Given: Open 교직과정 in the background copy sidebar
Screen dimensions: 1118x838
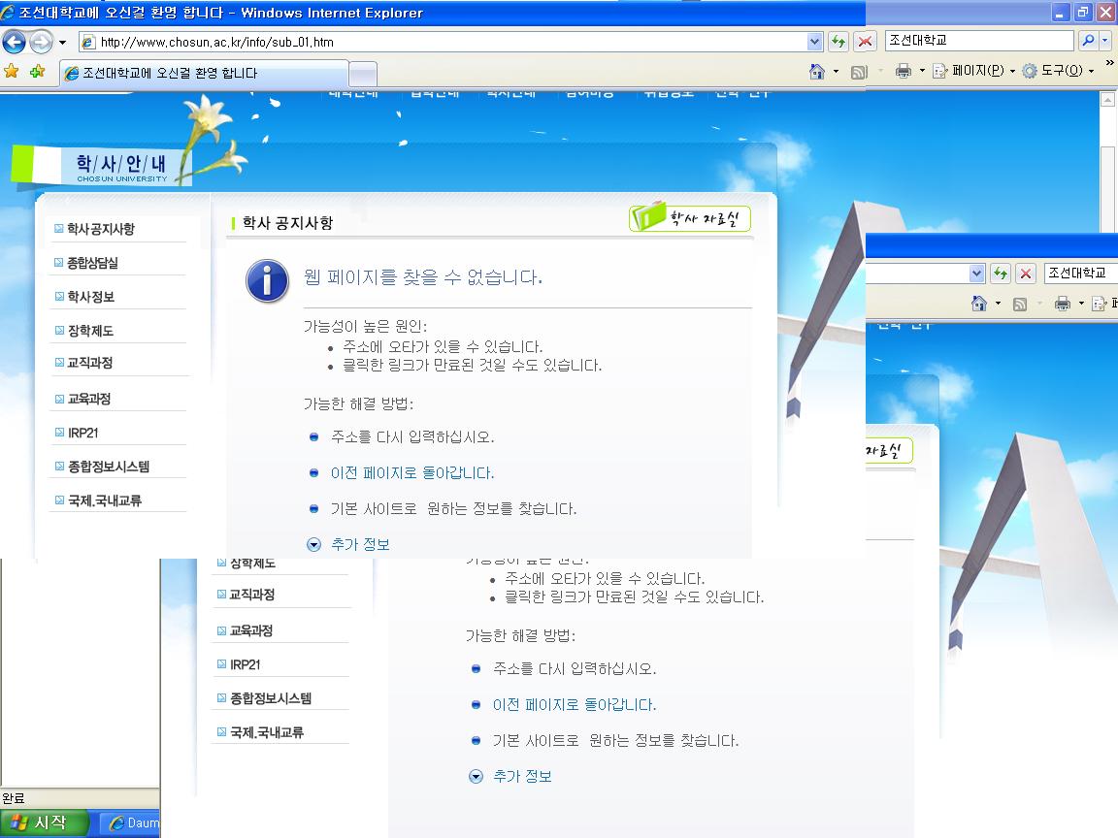Looking at the screenshot, I should click(x=251, y=595).
